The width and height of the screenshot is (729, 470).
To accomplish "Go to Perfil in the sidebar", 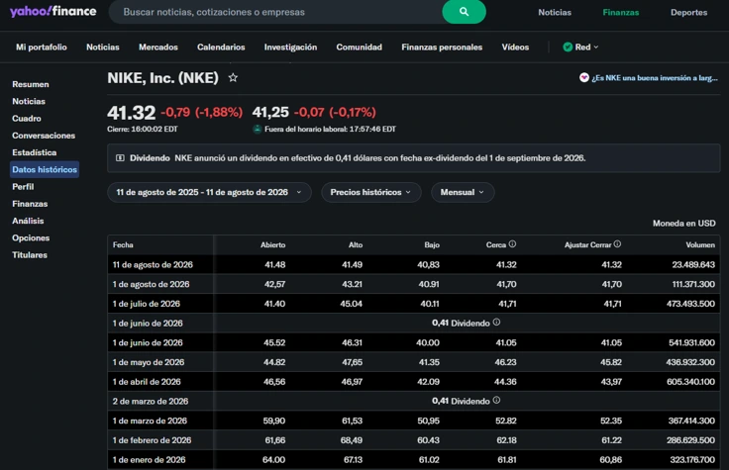I will 23,187.
